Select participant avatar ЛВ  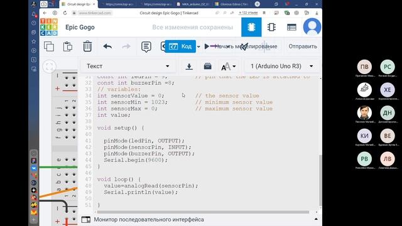coord(388,159)
